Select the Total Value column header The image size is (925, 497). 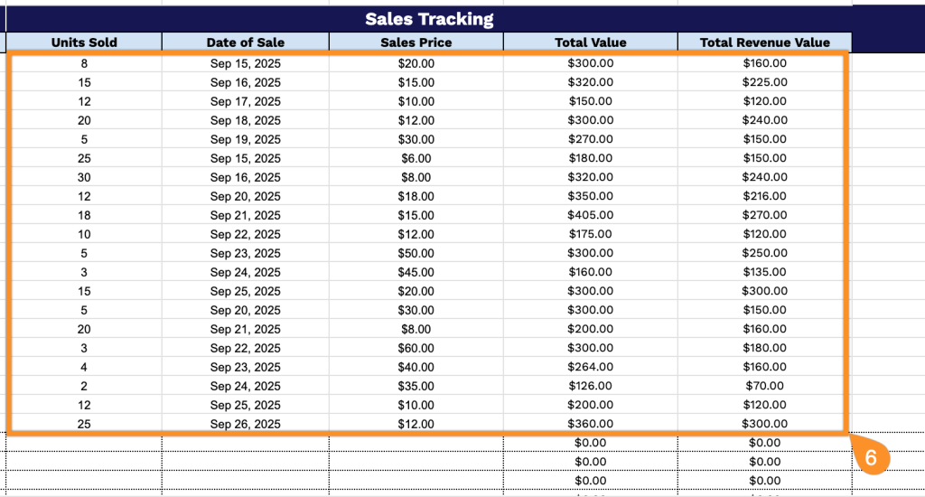(590, 42)
